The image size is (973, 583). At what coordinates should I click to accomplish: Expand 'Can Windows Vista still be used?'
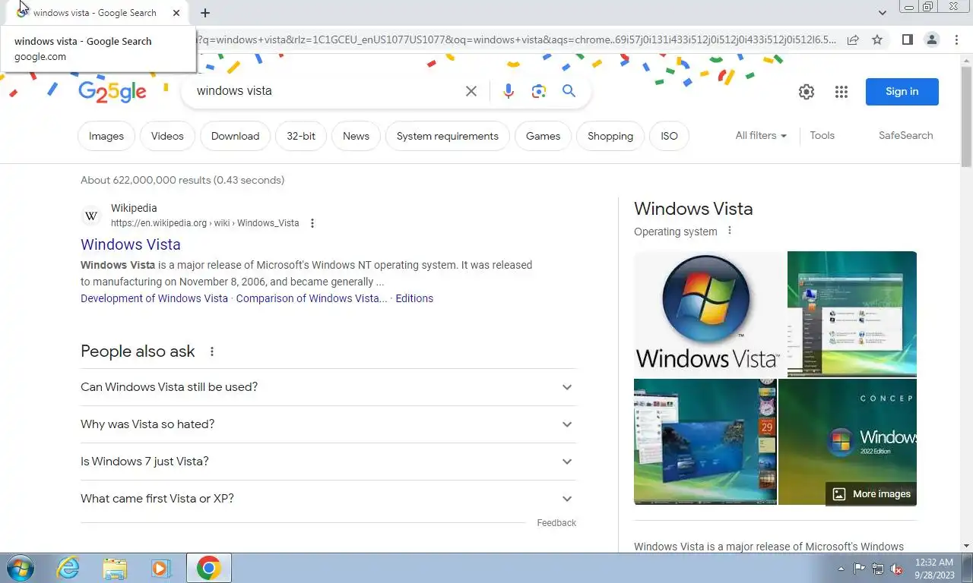(x=328, y=387)
